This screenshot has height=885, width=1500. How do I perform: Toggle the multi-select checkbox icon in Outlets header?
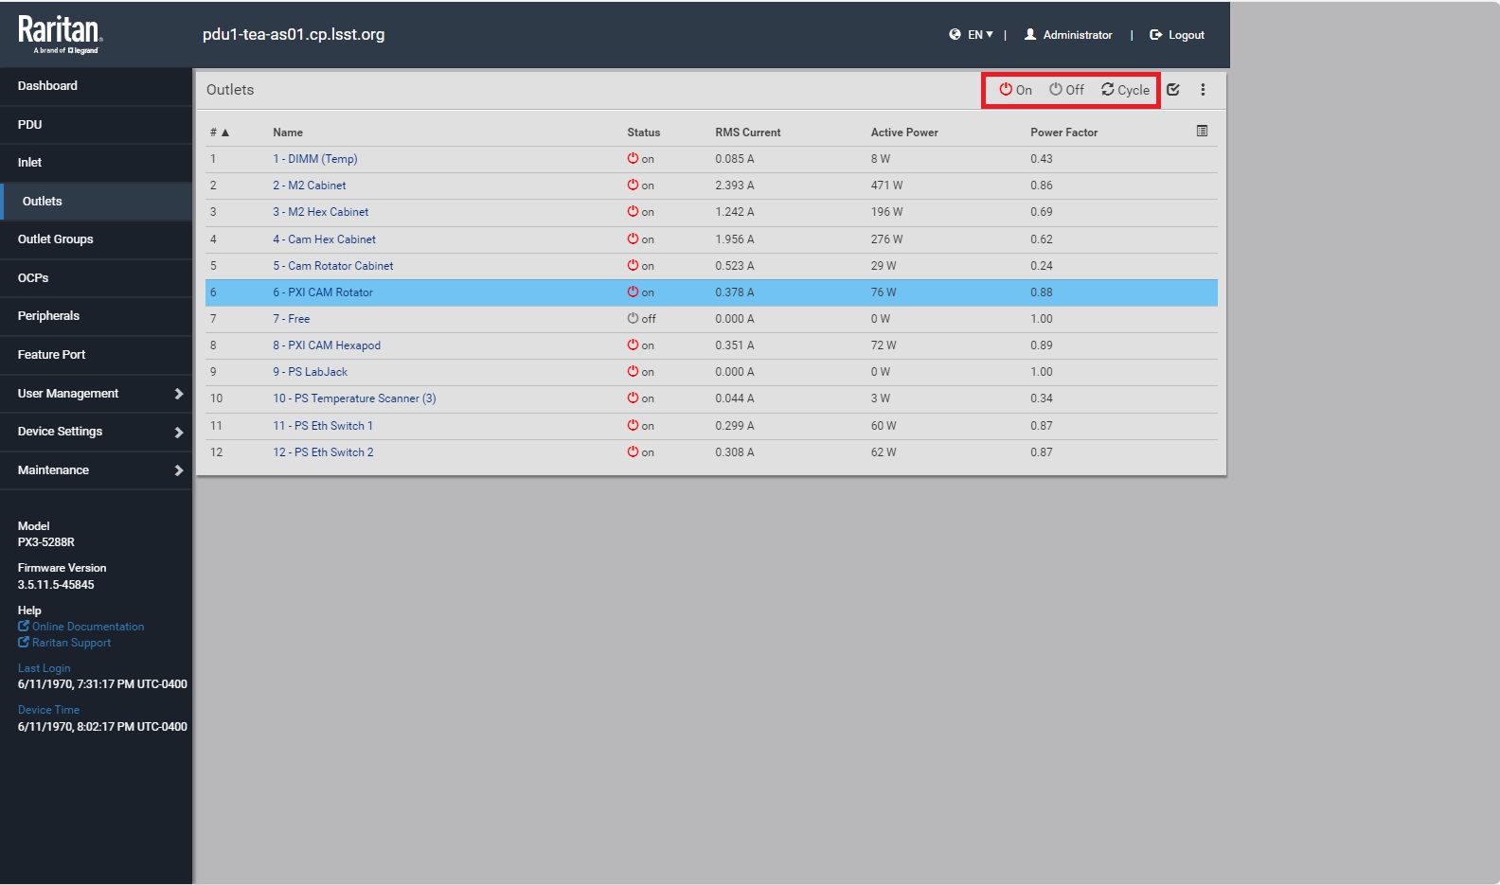pyautogui.click(x=1173, y=90)
